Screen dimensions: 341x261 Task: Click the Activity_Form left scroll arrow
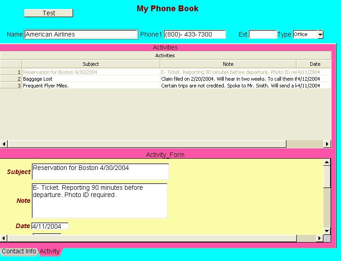(x=4, y=238)
